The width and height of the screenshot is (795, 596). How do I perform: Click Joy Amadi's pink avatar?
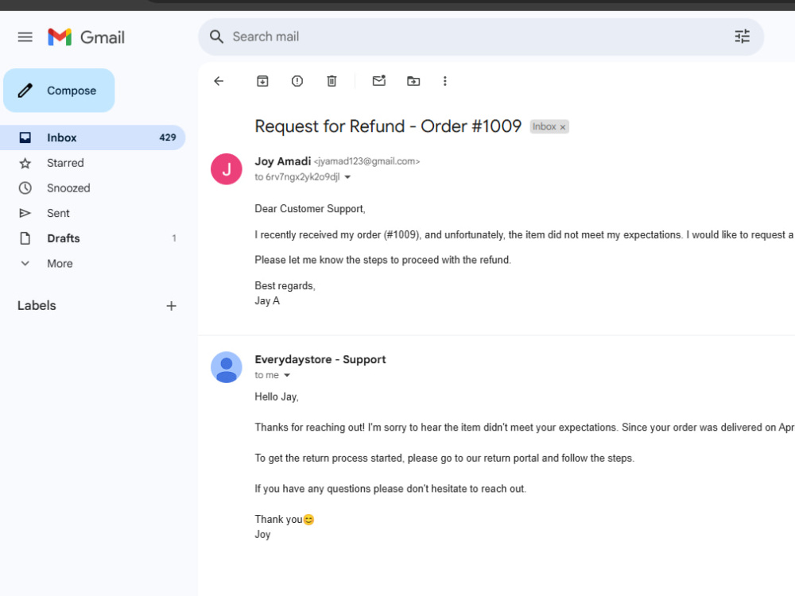226,168
